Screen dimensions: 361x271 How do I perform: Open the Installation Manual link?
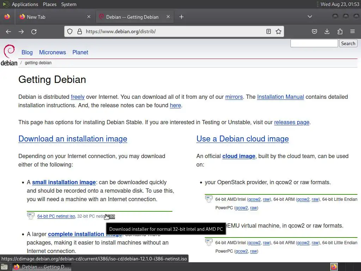[x=280, y=97]
